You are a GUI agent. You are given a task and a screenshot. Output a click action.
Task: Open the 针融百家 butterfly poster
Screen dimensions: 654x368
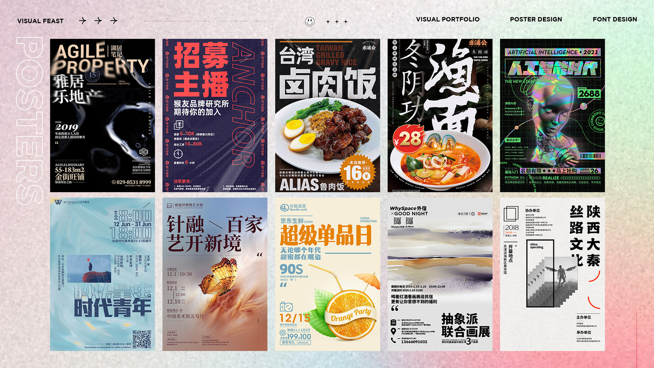pos(215,275)
